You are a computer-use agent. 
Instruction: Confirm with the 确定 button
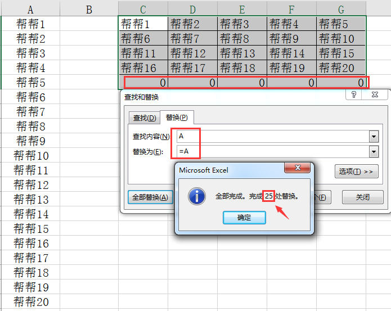pos(244,218)
